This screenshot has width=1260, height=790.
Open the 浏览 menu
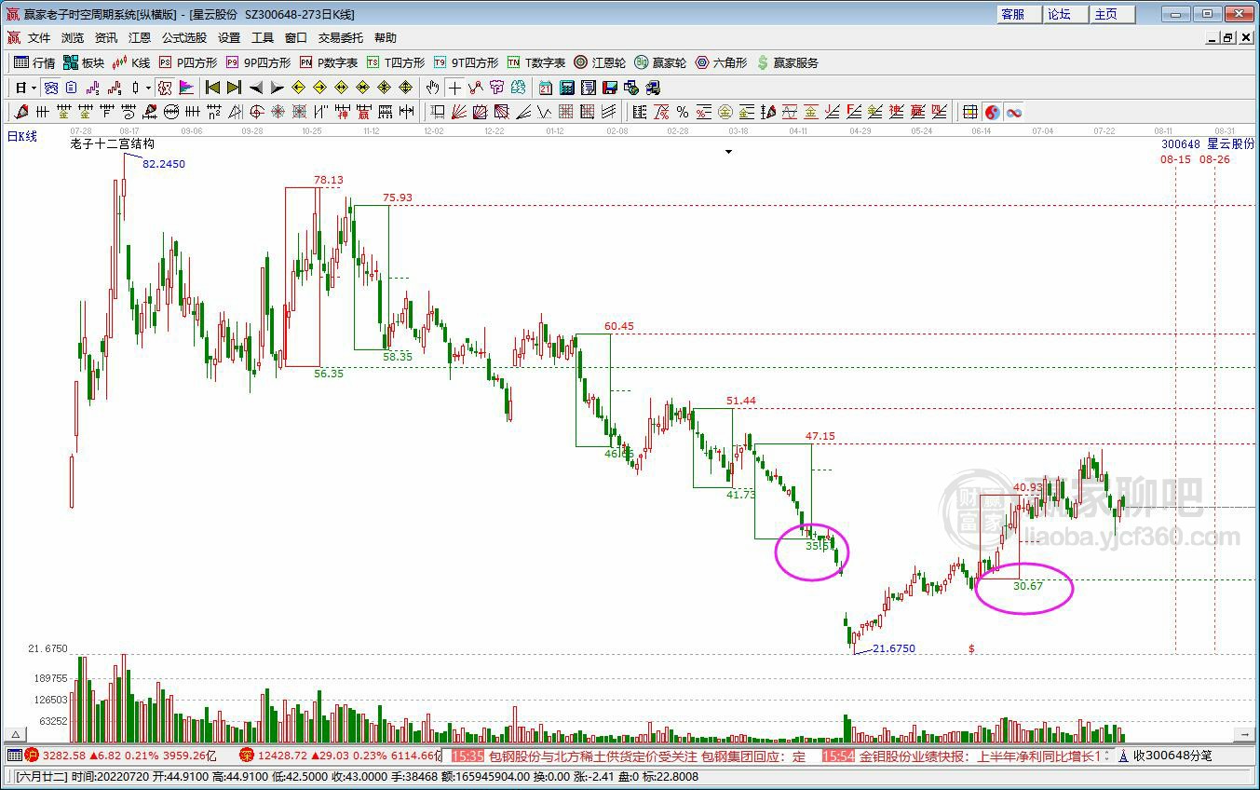[x=73, y=38]
